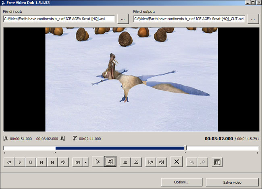Stop video playback

tap(31, 162)
